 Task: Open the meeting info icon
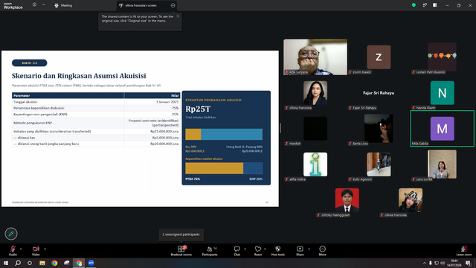(35, 5)
